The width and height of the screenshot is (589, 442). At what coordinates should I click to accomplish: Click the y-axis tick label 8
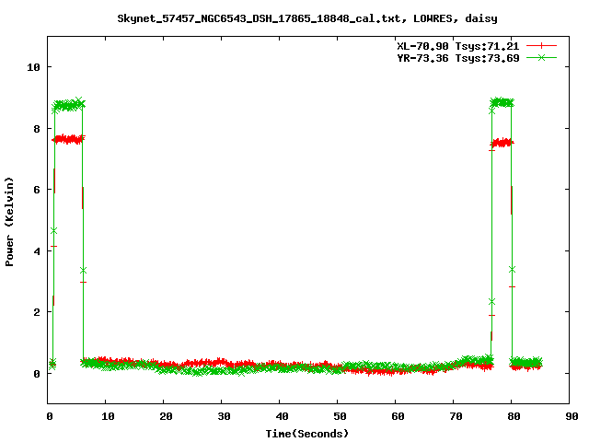click(x=37, y=129)
